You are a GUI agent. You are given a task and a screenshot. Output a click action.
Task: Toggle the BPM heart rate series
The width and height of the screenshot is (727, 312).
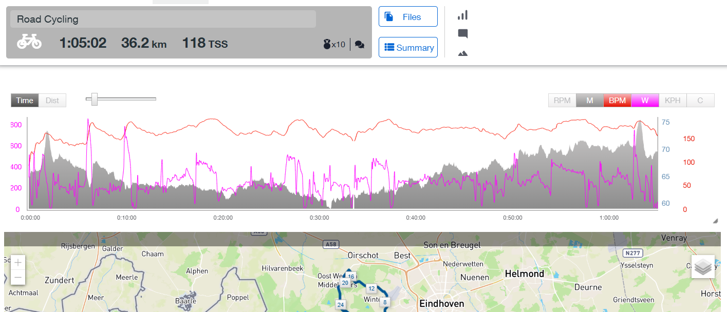(x=617, y=101)
